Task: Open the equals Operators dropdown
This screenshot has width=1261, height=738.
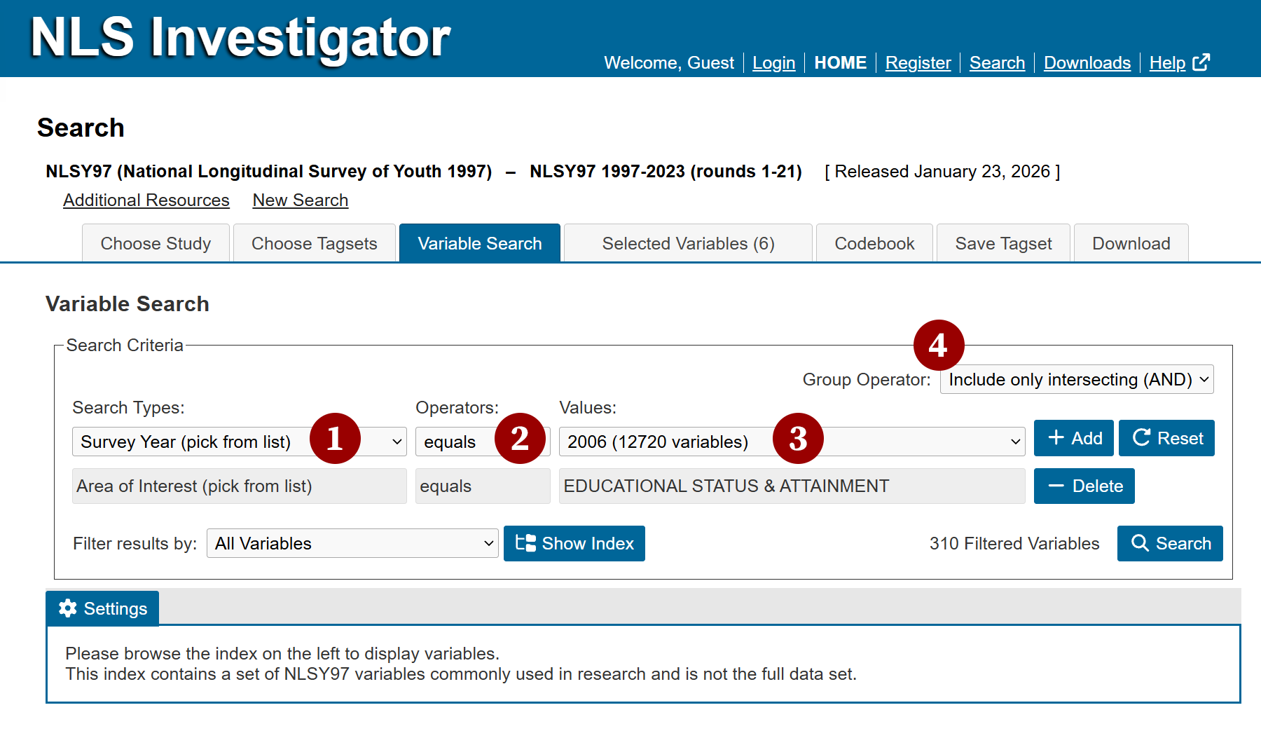Action: point(483,442)
